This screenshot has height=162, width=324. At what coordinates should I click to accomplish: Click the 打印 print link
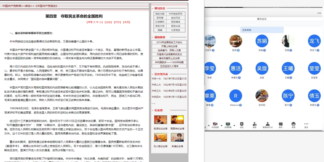118,22
